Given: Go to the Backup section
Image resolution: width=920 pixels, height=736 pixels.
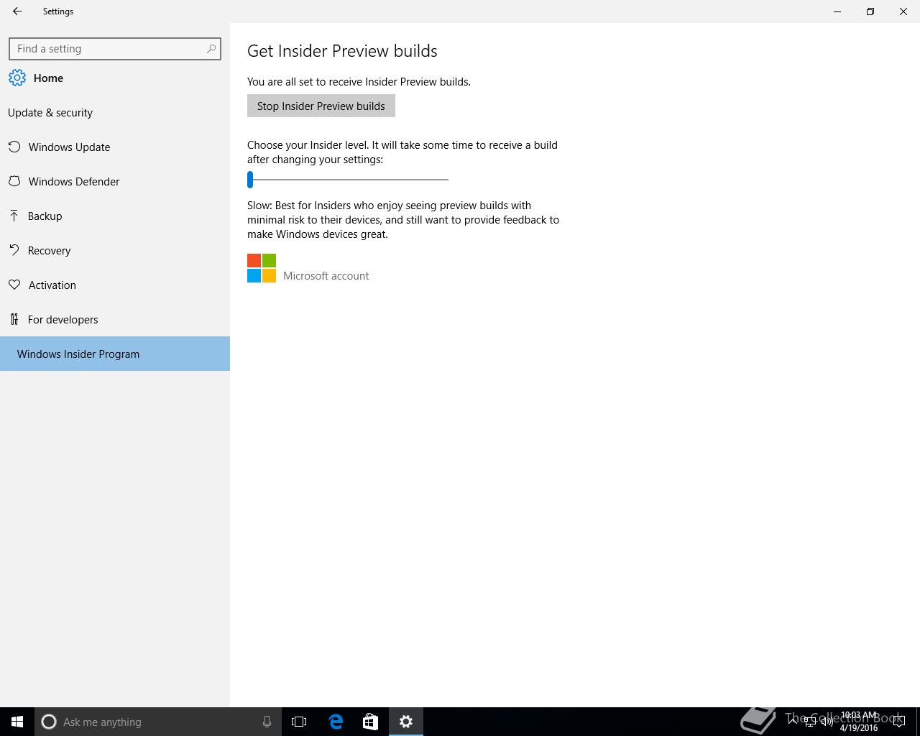Looking at the screenshot, I should (115, 216).
